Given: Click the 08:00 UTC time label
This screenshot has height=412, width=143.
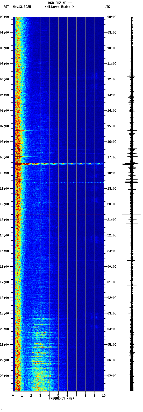Looking at the screenshot, I should (x=112, y=17).
